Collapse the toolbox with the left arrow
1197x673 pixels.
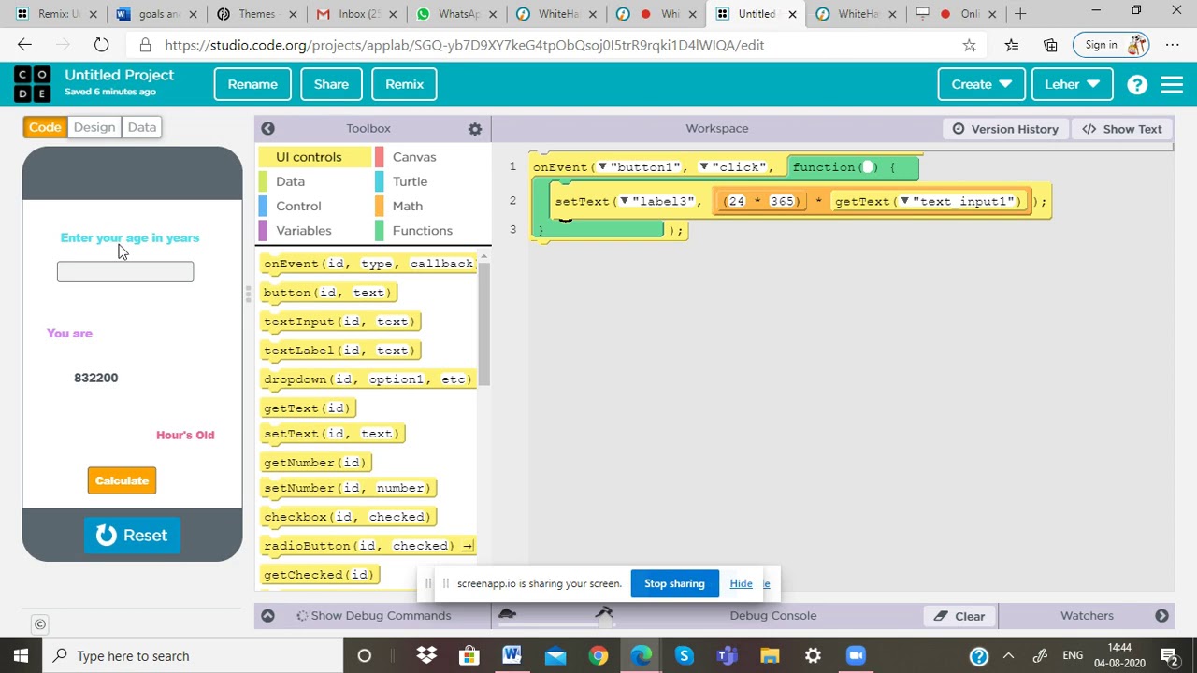(x=267, y=128)
